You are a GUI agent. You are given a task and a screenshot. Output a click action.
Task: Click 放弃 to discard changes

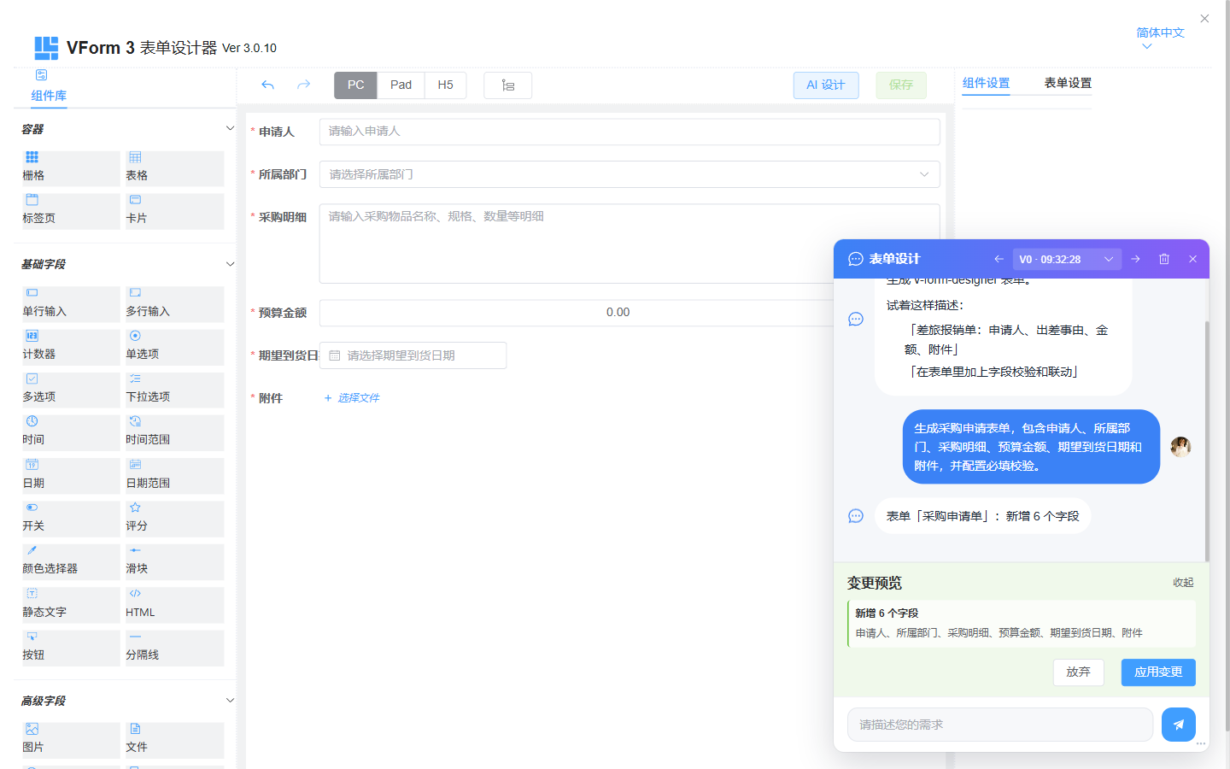pos(1078,672)
